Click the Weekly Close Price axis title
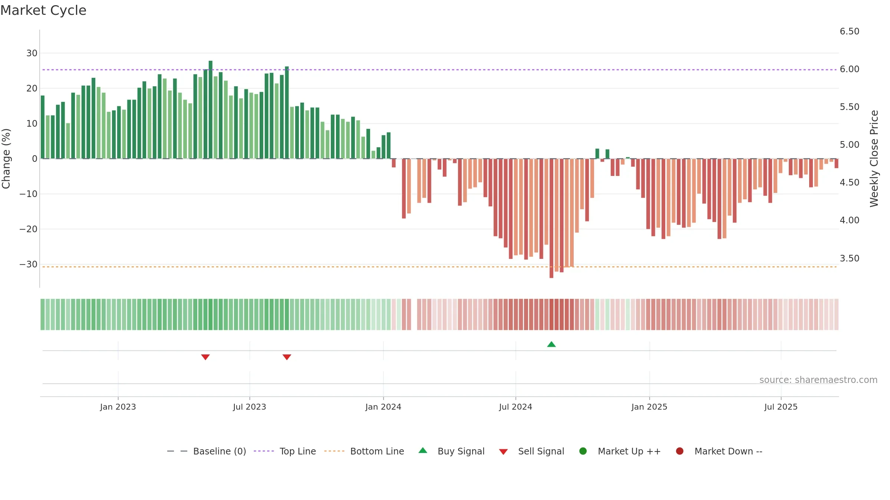This screenshot has width=890, height=500. coord(874,159)
